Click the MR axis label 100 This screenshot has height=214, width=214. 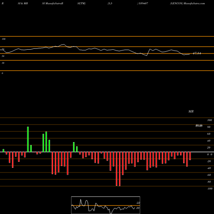tap(209, 120)
